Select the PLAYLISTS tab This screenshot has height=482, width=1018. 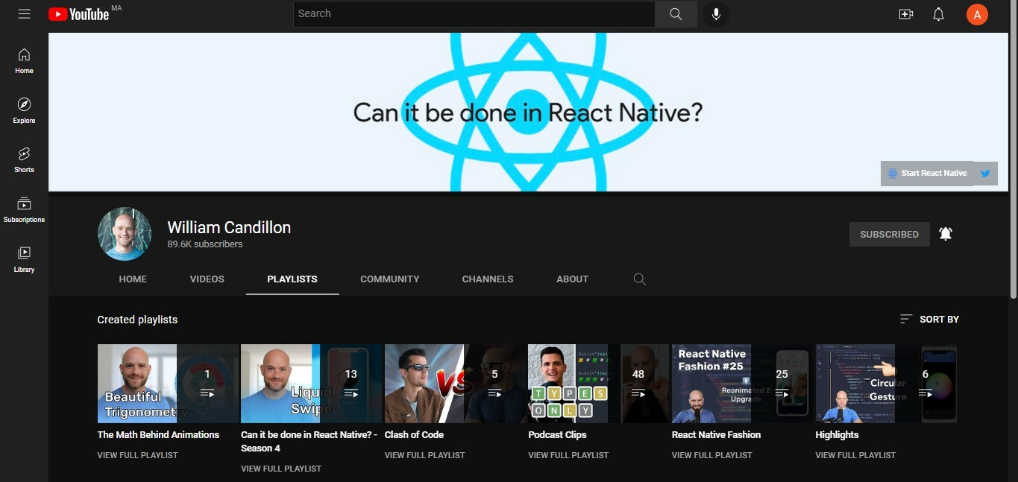(x=292, y=279)
